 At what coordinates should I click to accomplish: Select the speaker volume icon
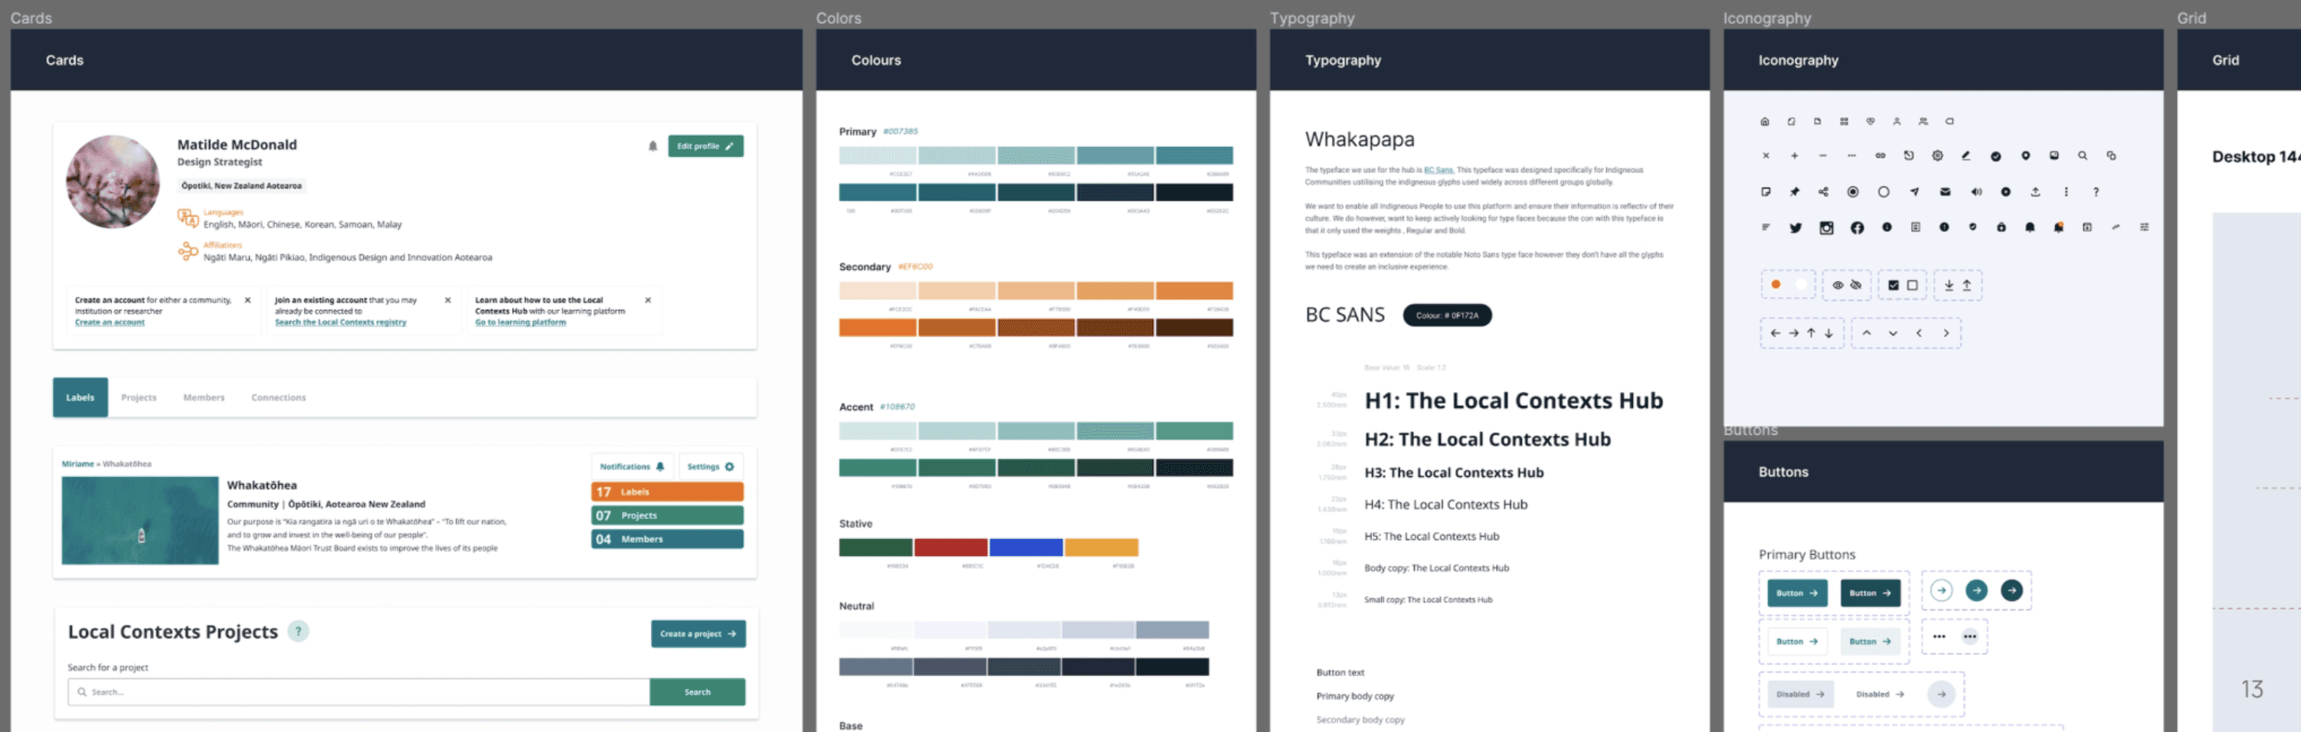point(1976,192)
